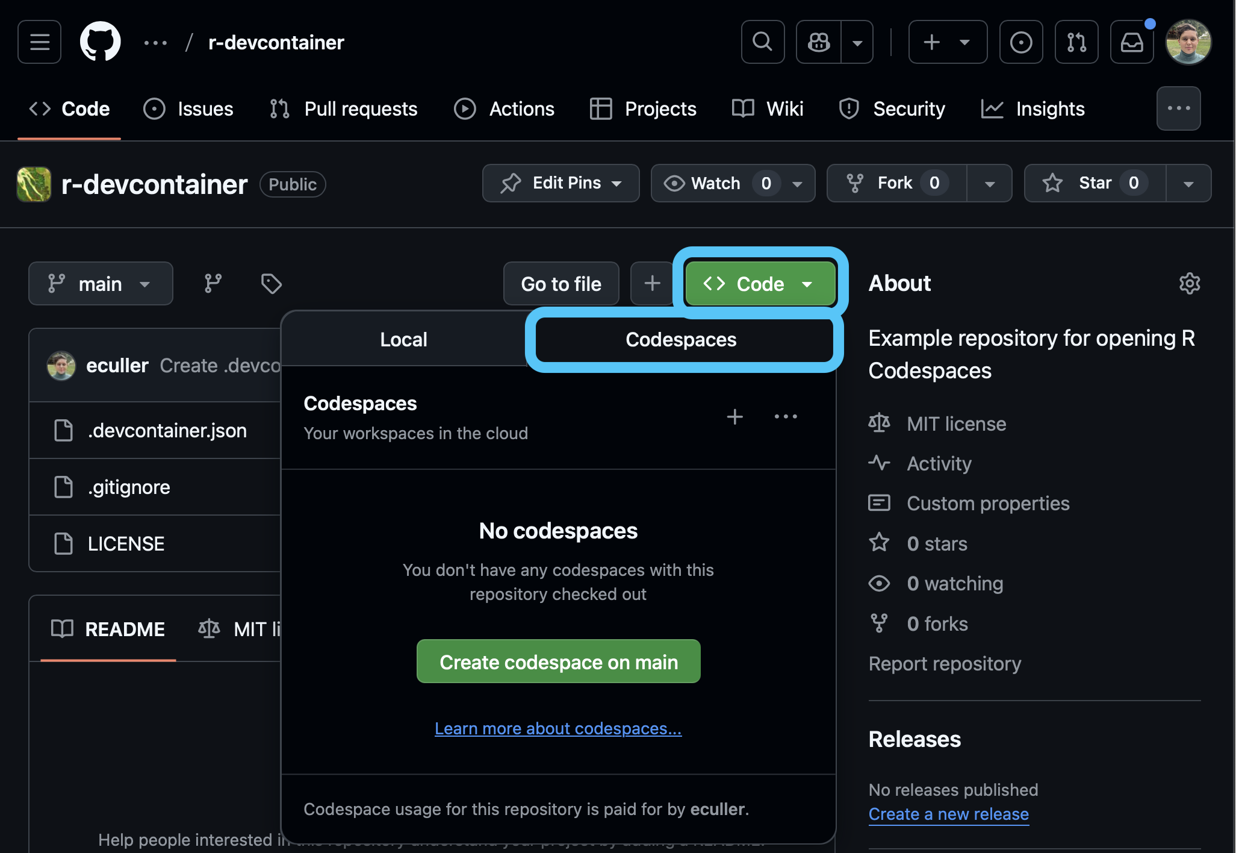Open the main branch selector
Screen dimensions: 1236x853
(x=101, y=284)
